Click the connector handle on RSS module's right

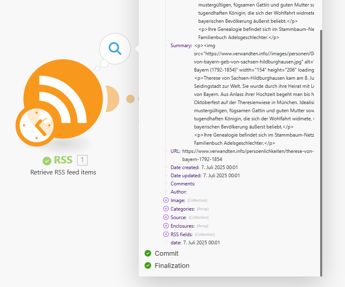click(112, 99)
